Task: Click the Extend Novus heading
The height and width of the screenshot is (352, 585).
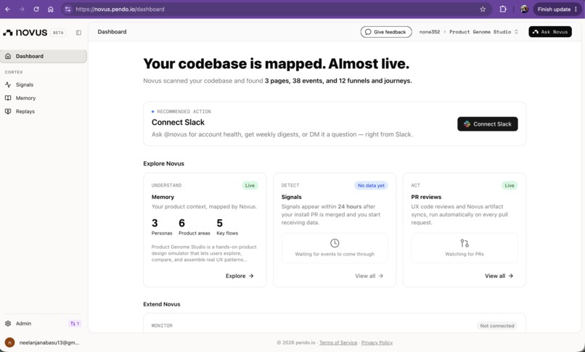Action: [x=162, y=304]
